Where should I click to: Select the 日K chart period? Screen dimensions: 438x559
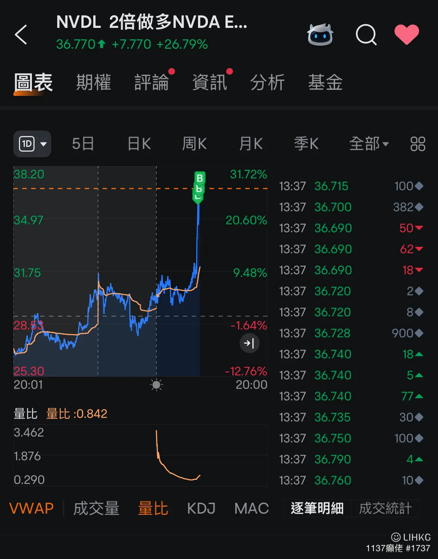[139, 144]
